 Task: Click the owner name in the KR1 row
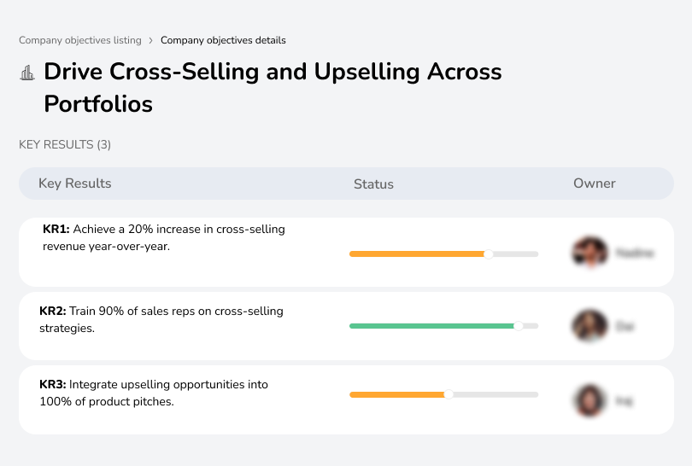[634, 253]
